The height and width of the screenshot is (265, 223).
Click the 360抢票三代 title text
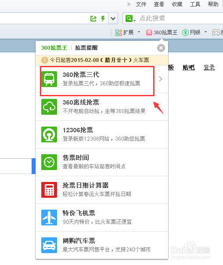[81, 75]
